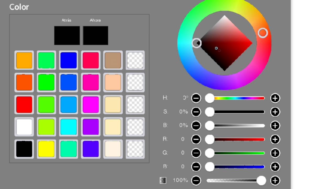This screenshot has height=189, width=336.
Task: Raise brightness using the percent B plus button
Action: point(275,125)
